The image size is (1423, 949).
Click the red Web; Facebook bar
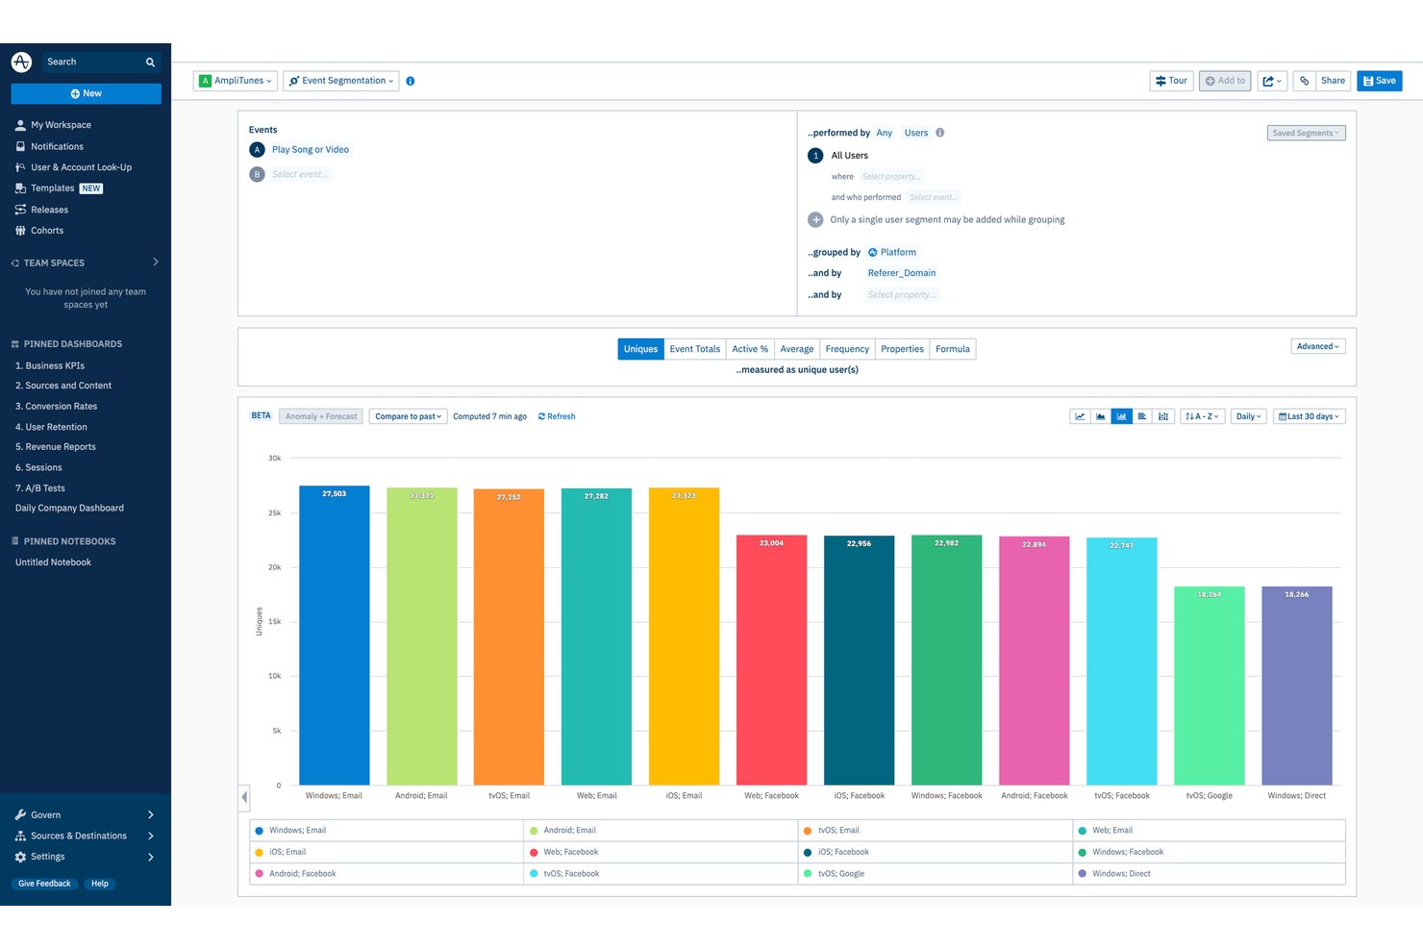[x=772, y=661]
